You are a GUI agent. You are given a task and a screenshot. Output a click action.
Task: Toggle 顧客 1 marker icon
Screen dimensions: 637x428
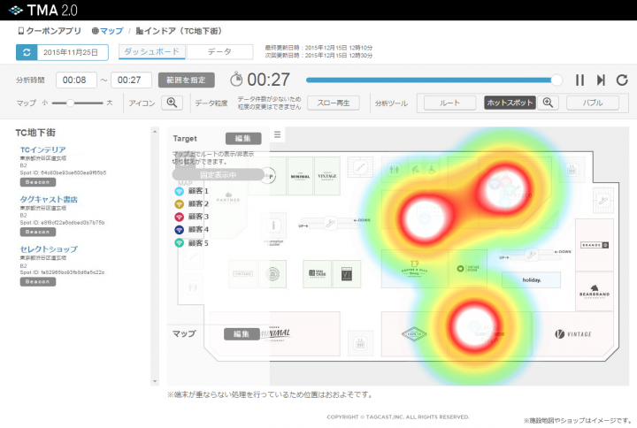click(x=179, y=191)
